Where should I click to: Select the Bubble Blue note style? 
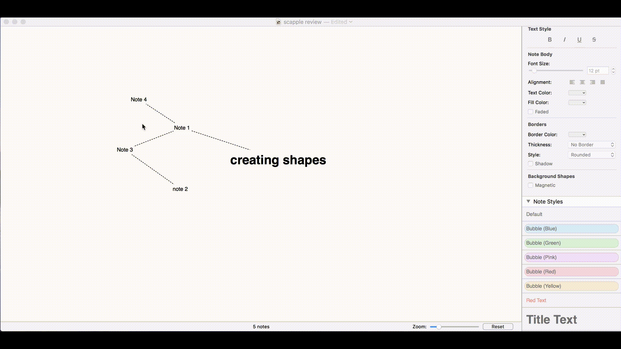(x=571, y=228)
